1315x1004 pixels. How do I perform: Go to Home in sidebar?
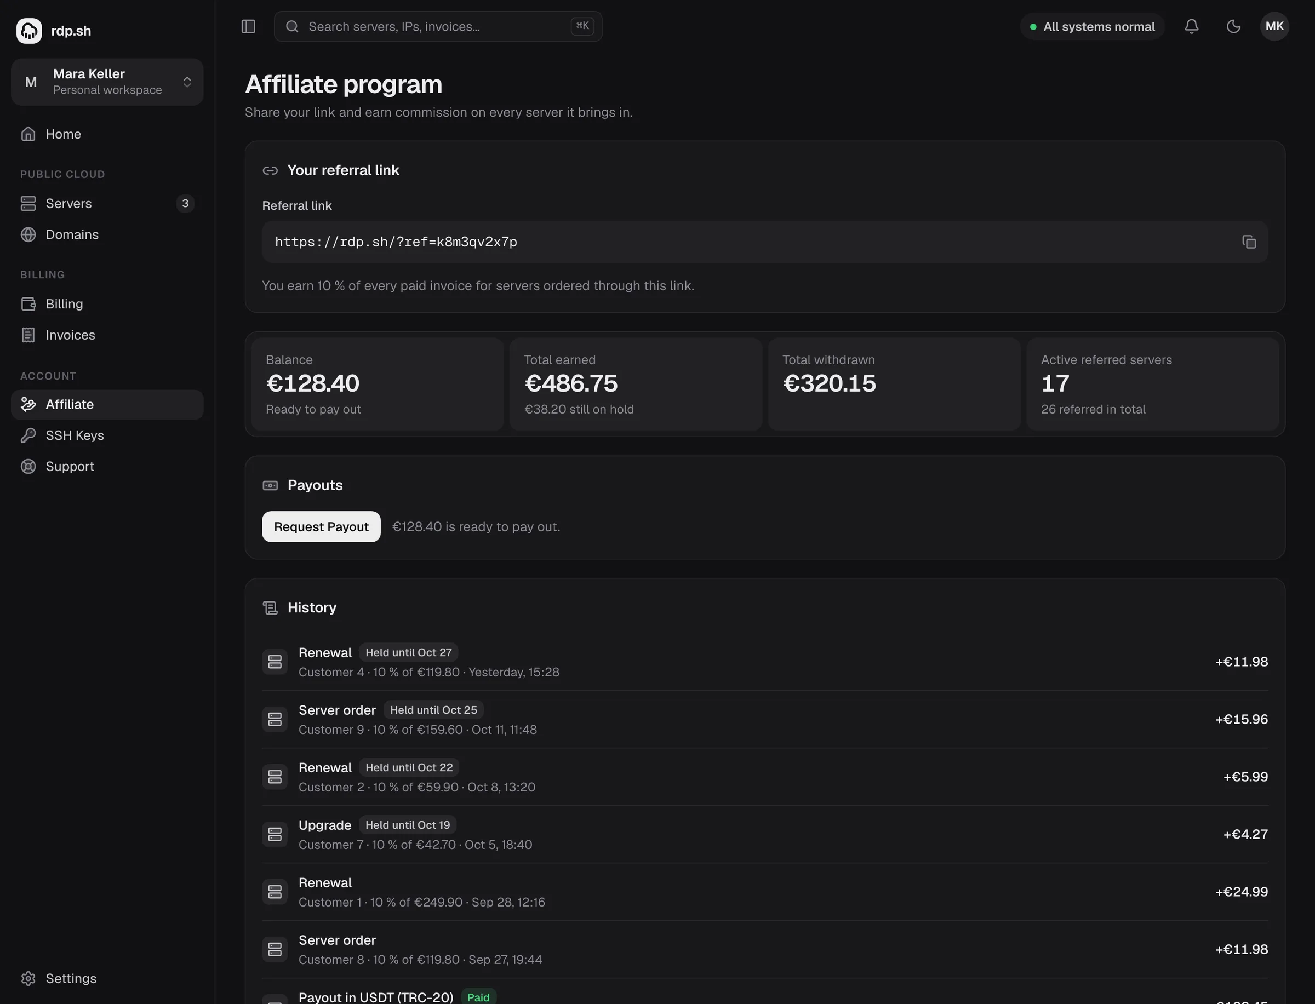(x=107, y=134)
